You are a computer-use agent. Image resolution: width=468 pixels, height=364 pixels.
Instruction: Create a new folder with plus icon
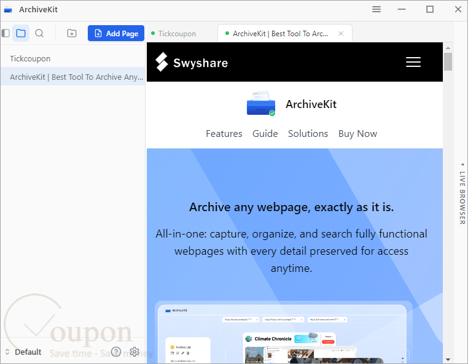tap(72, 33)
